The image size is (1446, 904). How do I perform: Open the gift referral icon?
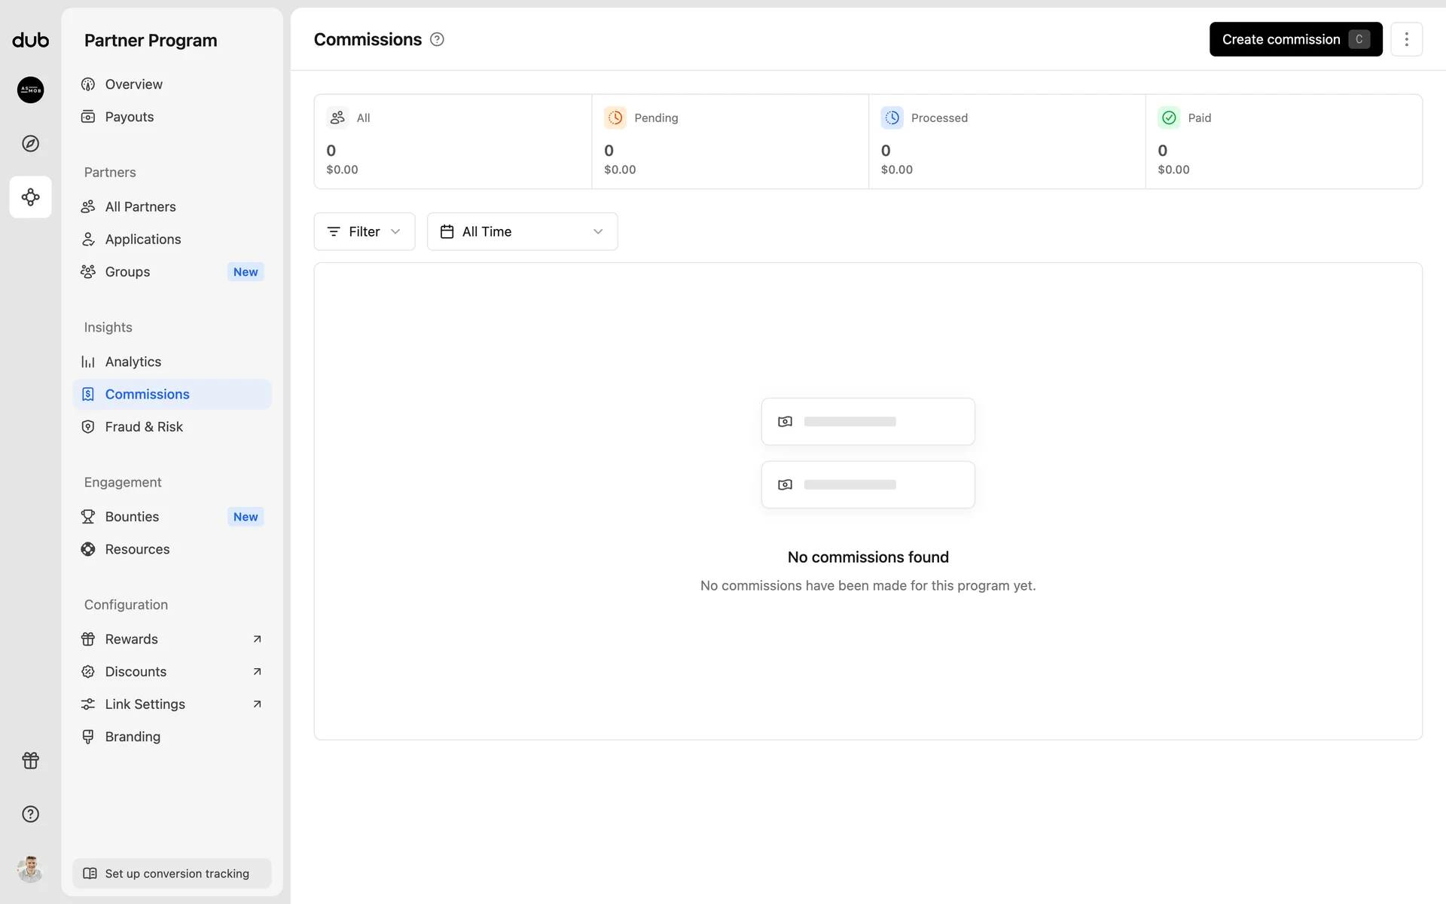coord(30,760)
